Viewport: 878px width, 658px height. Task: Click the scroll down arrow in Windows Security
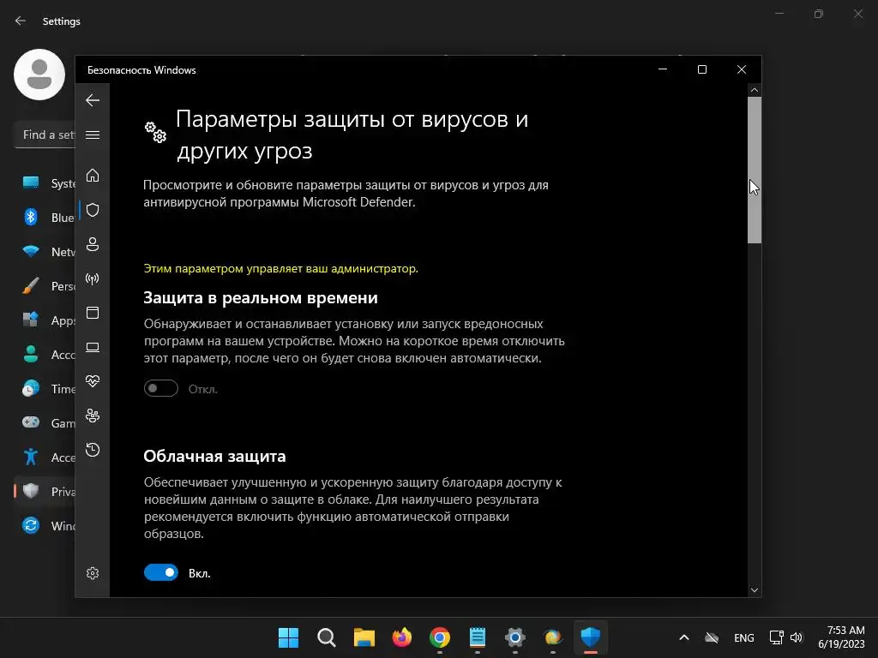[755, 590]
